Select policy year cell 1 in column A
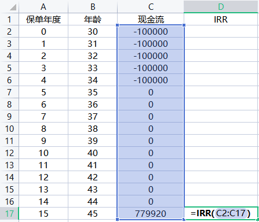 [x=43, y=43]
